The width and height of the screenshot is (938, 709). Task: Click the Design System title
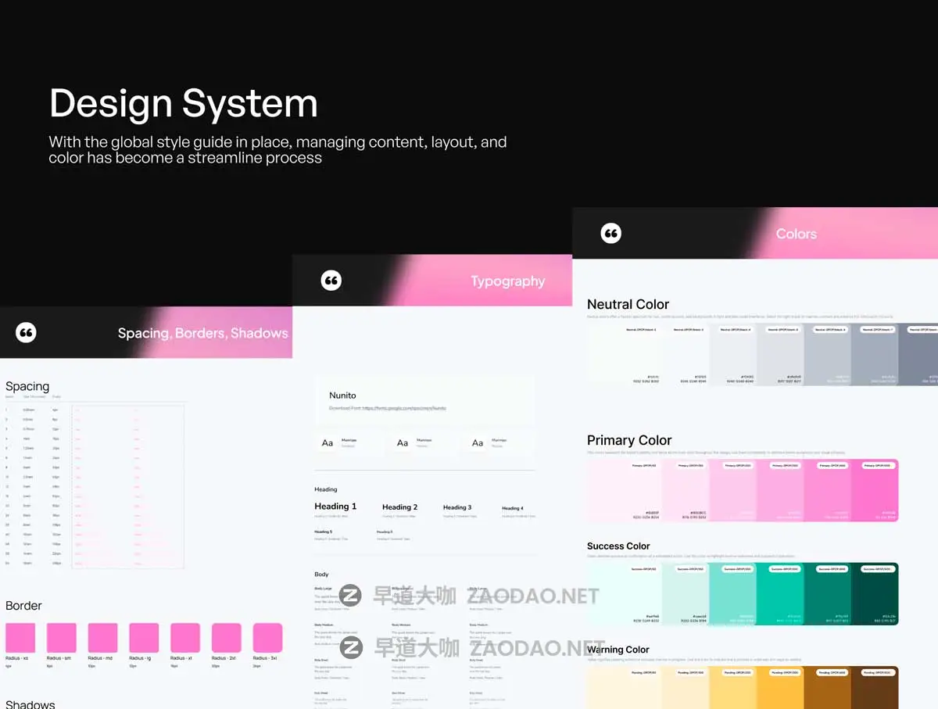[x=184, y=103]
